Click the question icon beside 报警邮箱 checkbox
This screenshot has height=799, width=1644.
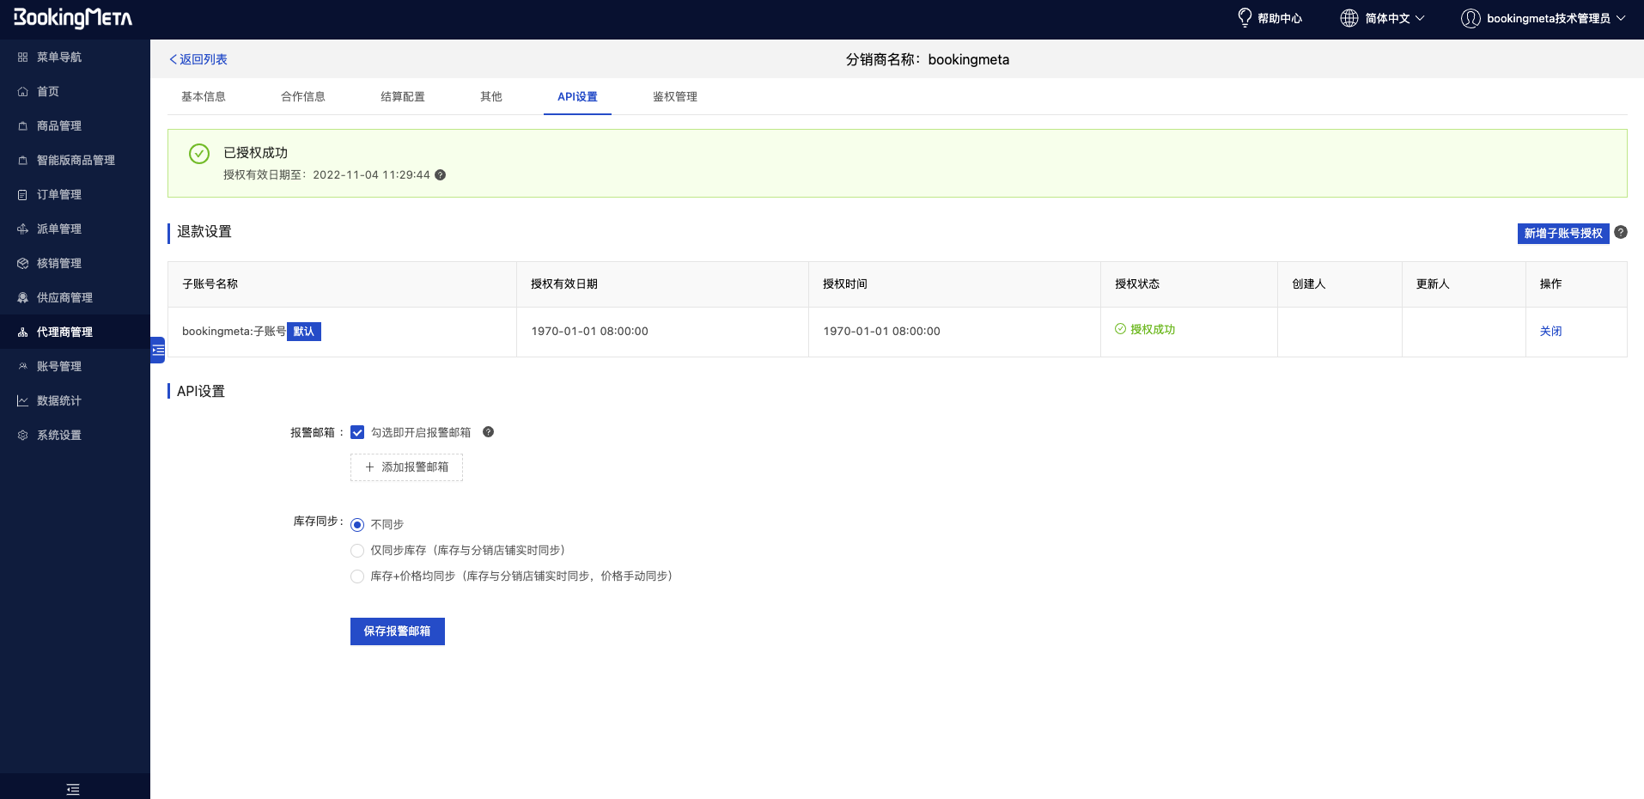488,432
